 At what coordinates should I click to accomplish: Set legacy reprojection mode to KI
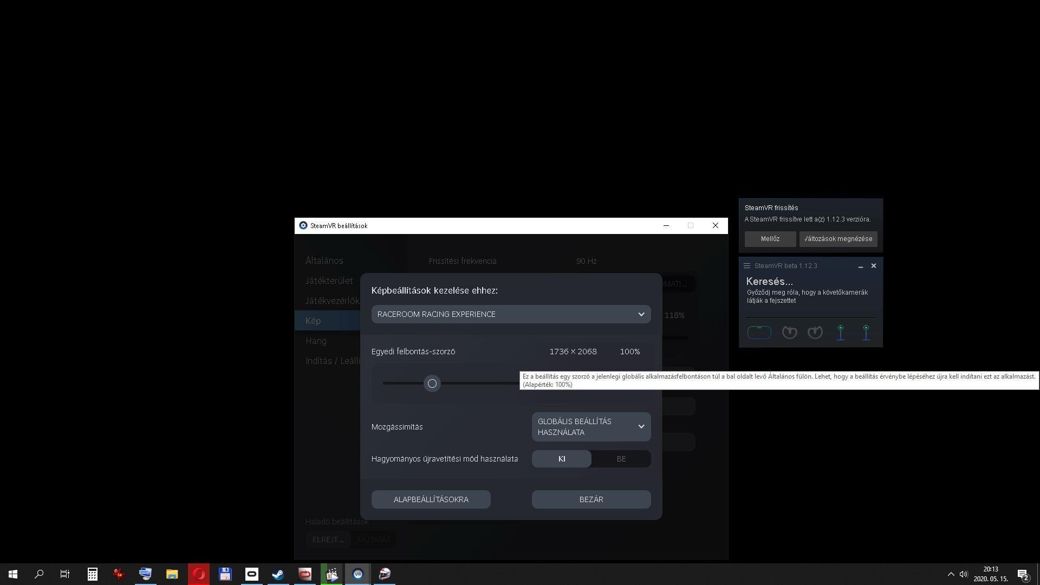(562, 459)
